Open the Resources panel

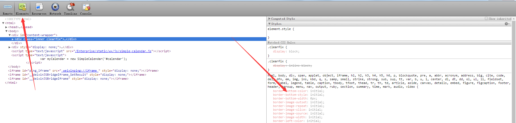pyautogui.click(x=39, y=9)
